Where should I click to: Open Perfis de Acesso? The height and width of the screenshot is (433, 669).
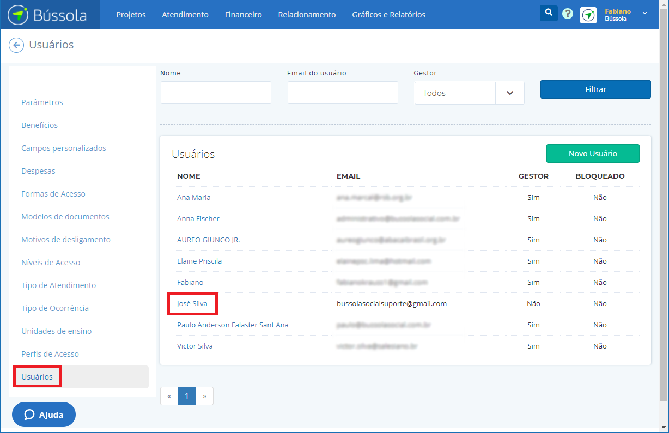(x=50, y=354)
